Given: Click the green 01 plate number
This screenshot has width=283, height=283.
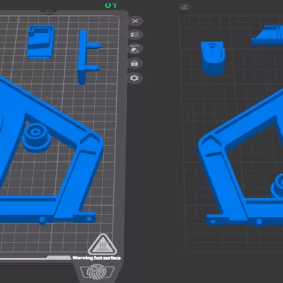Looking at the screenshot, I should pos(110,5).
